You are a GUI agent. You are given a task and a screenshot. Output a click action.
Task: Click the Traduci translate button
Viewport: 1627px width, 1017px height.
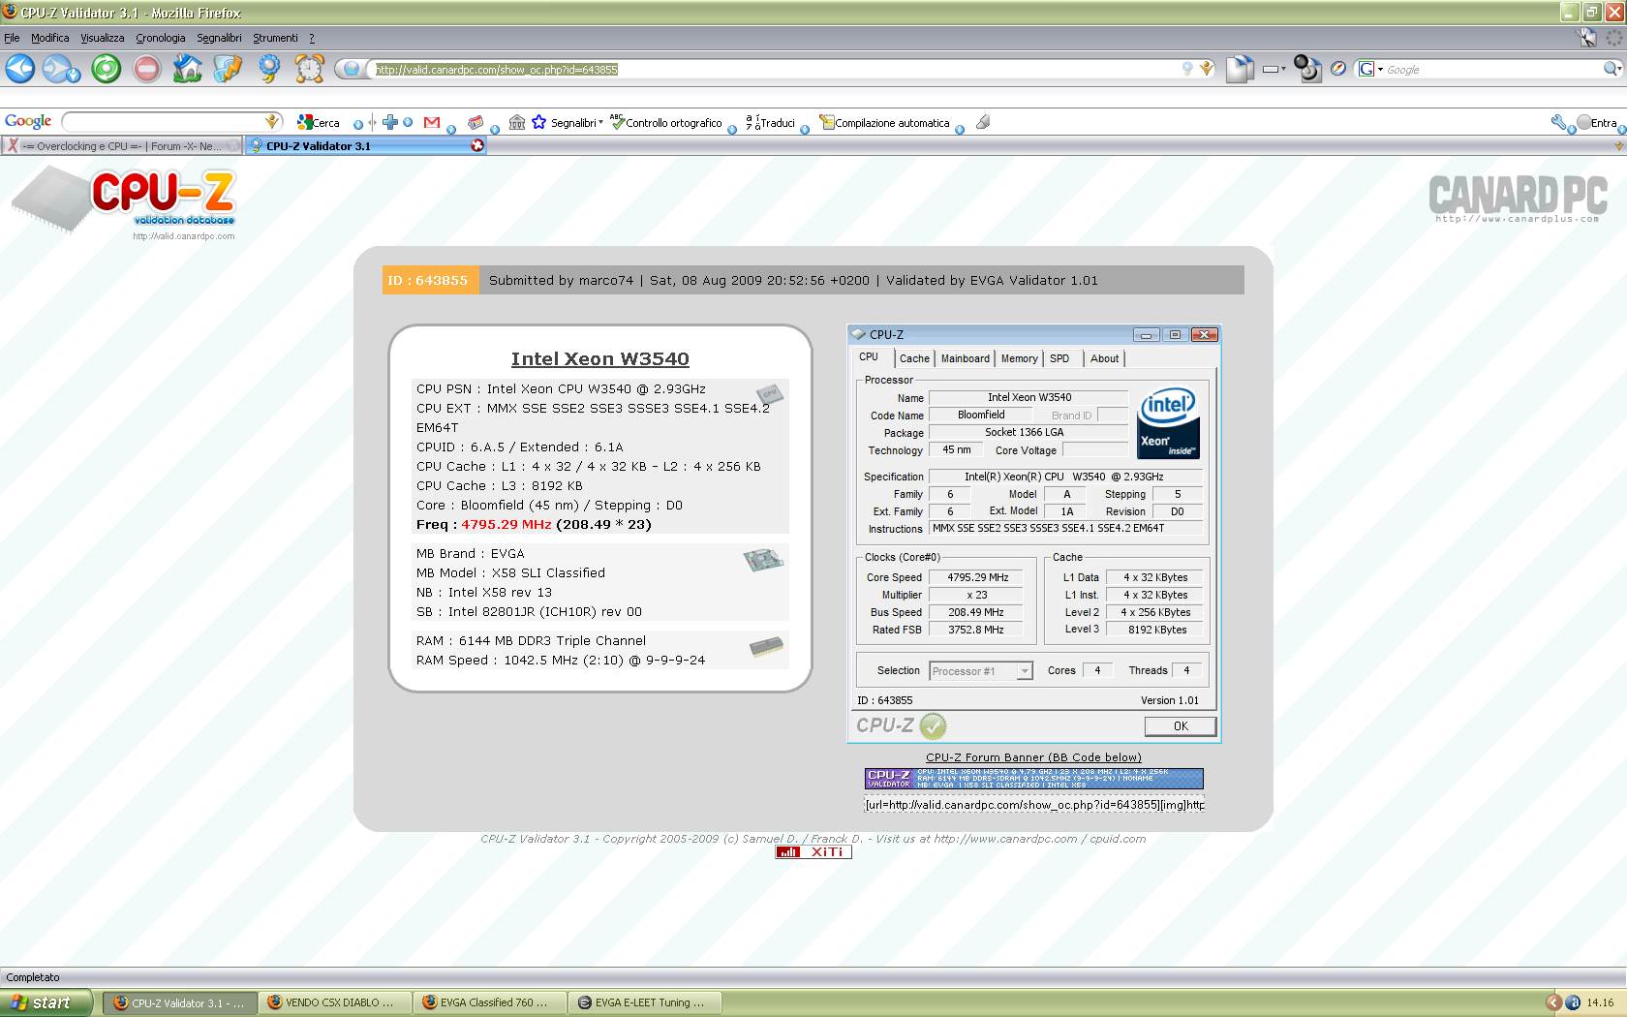point(771,122)
